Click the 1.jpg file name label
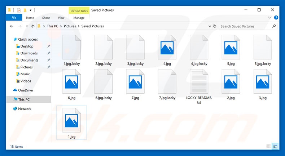 (x=72, y=137)
